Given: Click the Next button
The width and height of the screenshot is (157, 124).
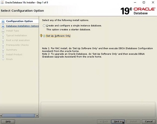Looking at the screenshot, I should coord(118,122).
